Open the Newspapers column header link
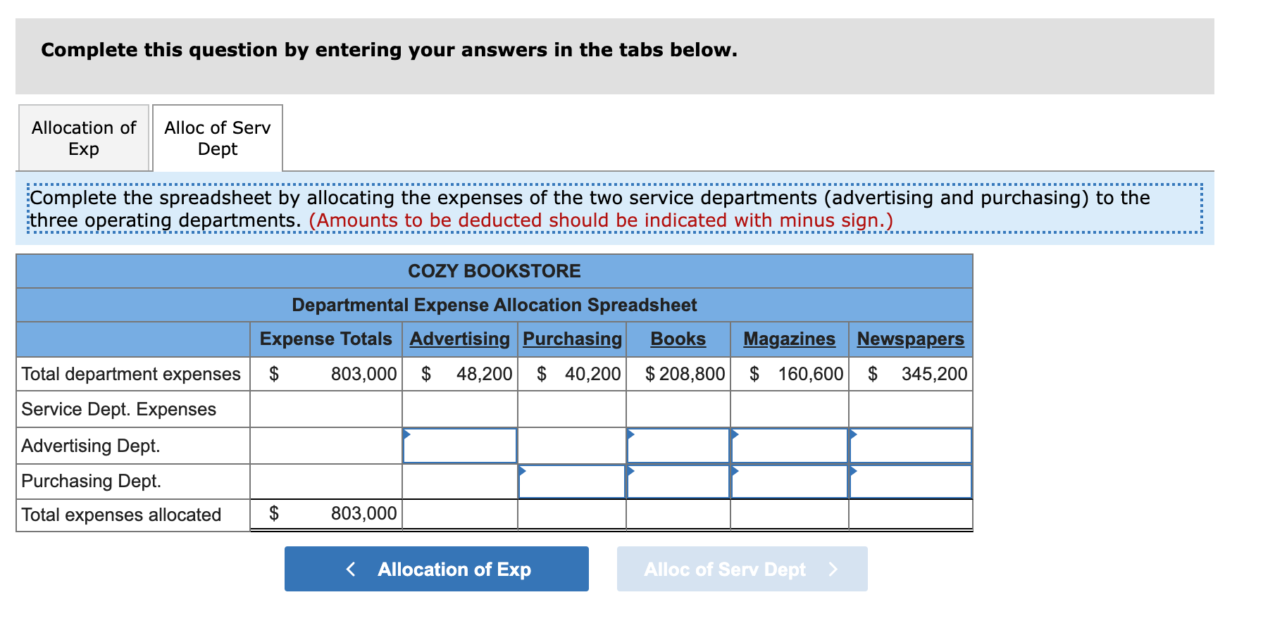 click(x=909, y=339)
